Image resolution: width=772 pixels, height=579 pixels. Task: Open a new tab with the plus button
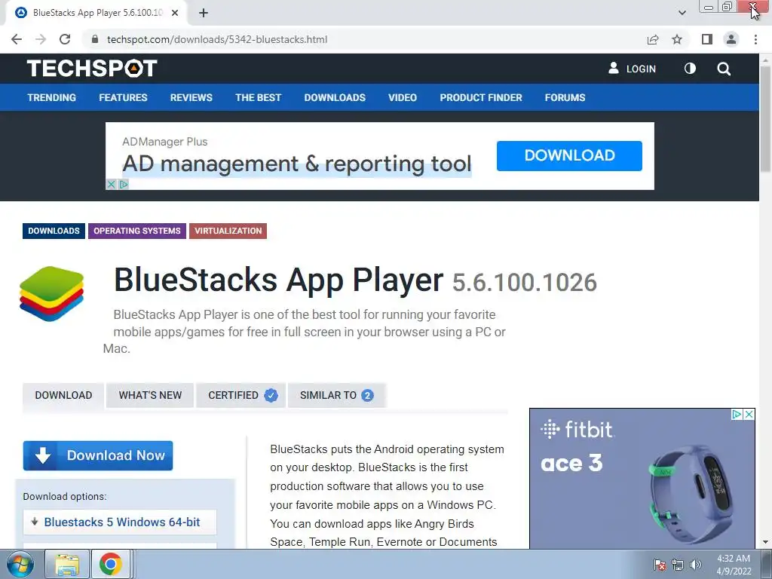coord(204,13)
